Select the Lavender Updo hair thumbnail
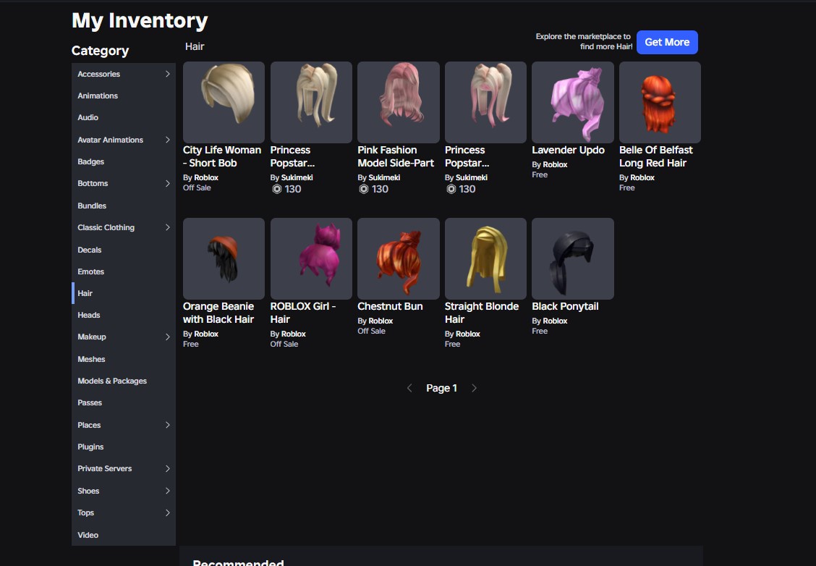 [x=573, y=102]
